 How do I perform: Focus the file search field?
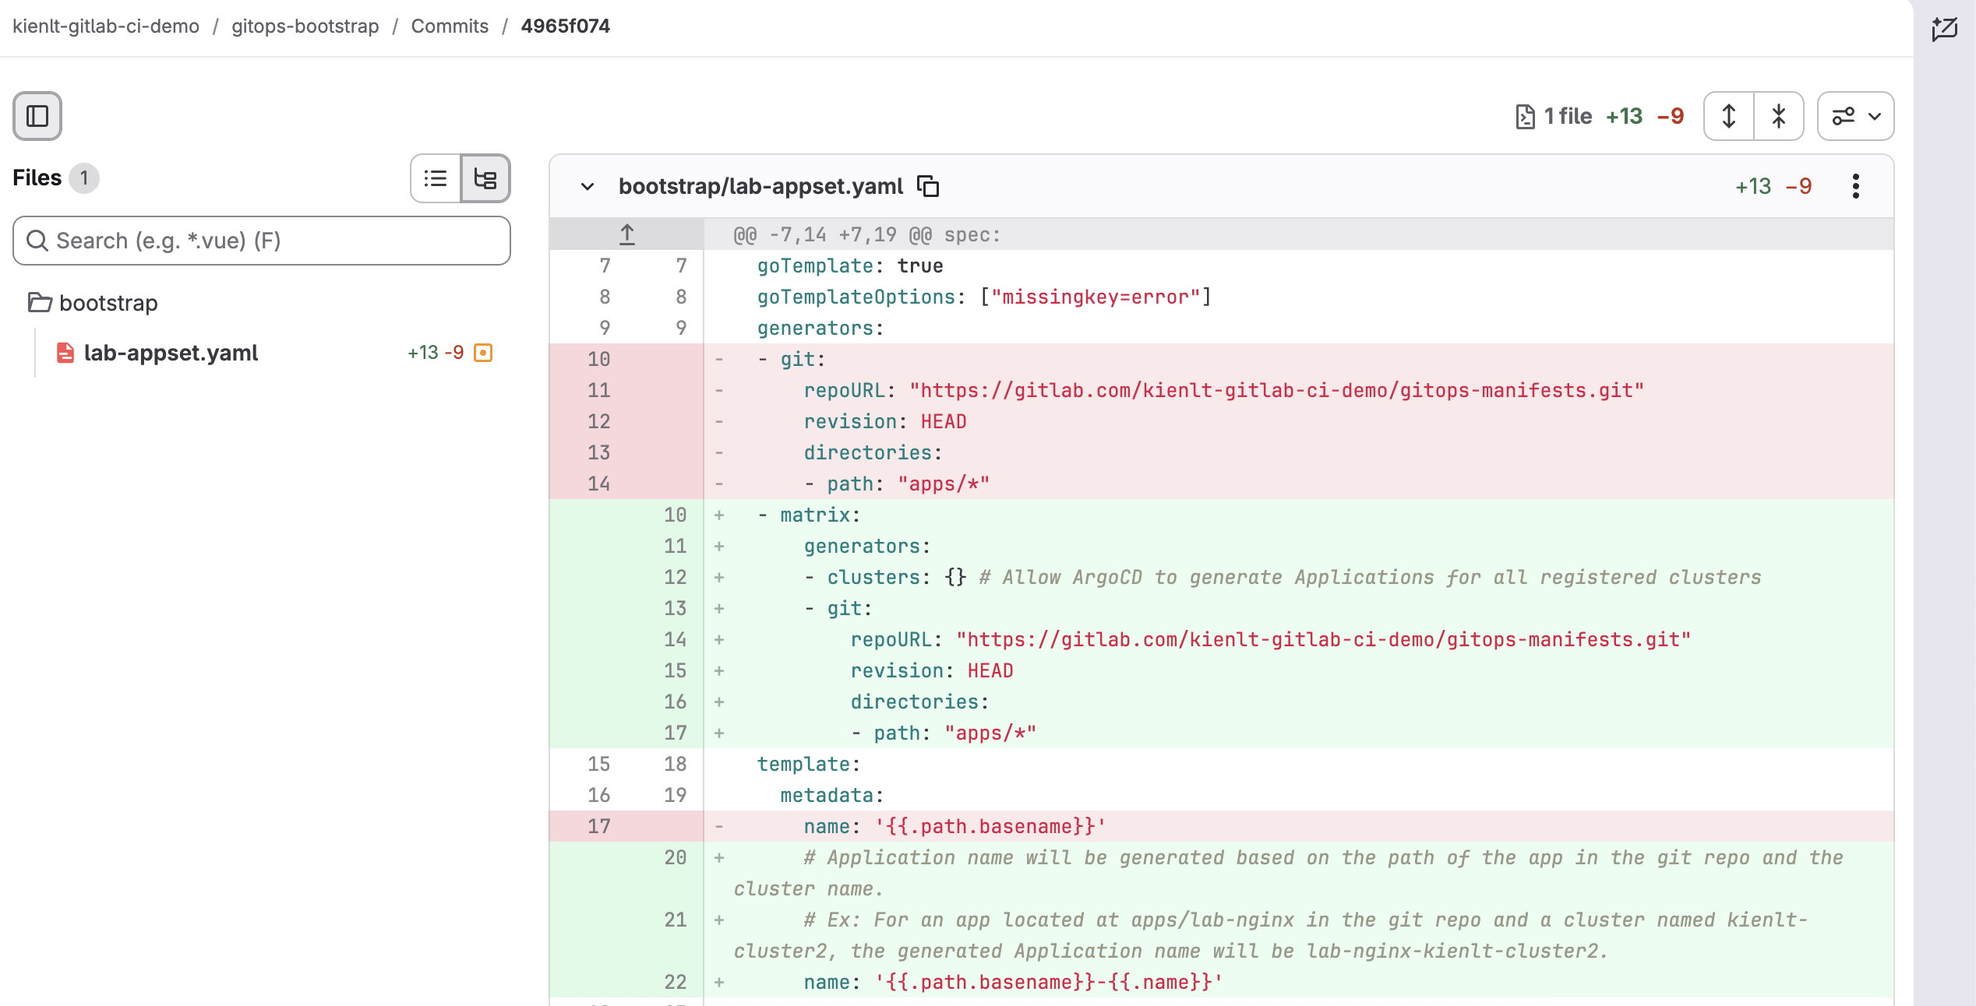[x=262, y=241]
